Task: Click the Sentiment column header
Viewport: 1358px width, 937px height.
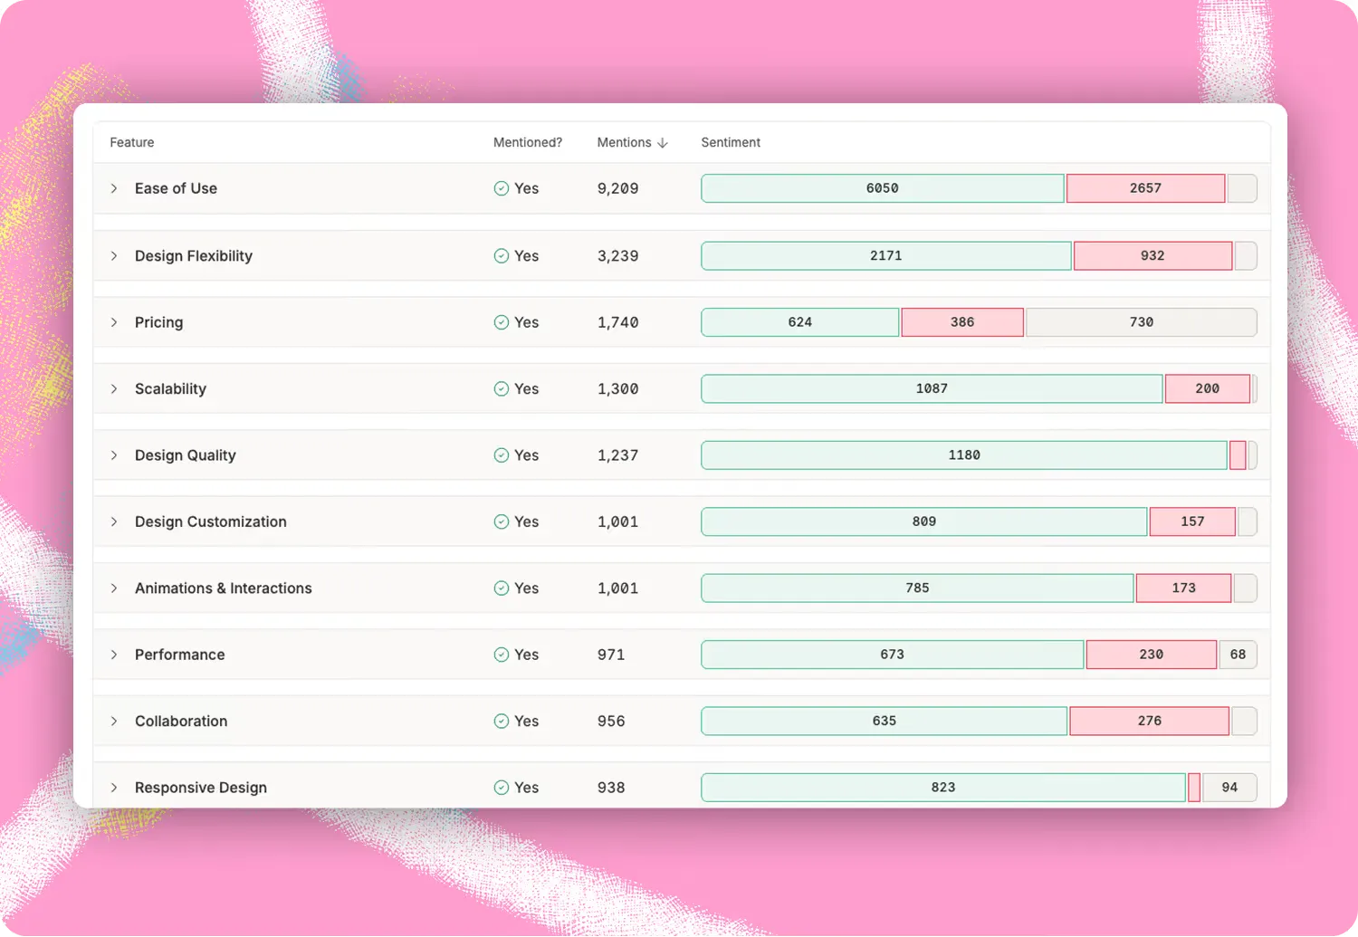Action: point(731,143)
